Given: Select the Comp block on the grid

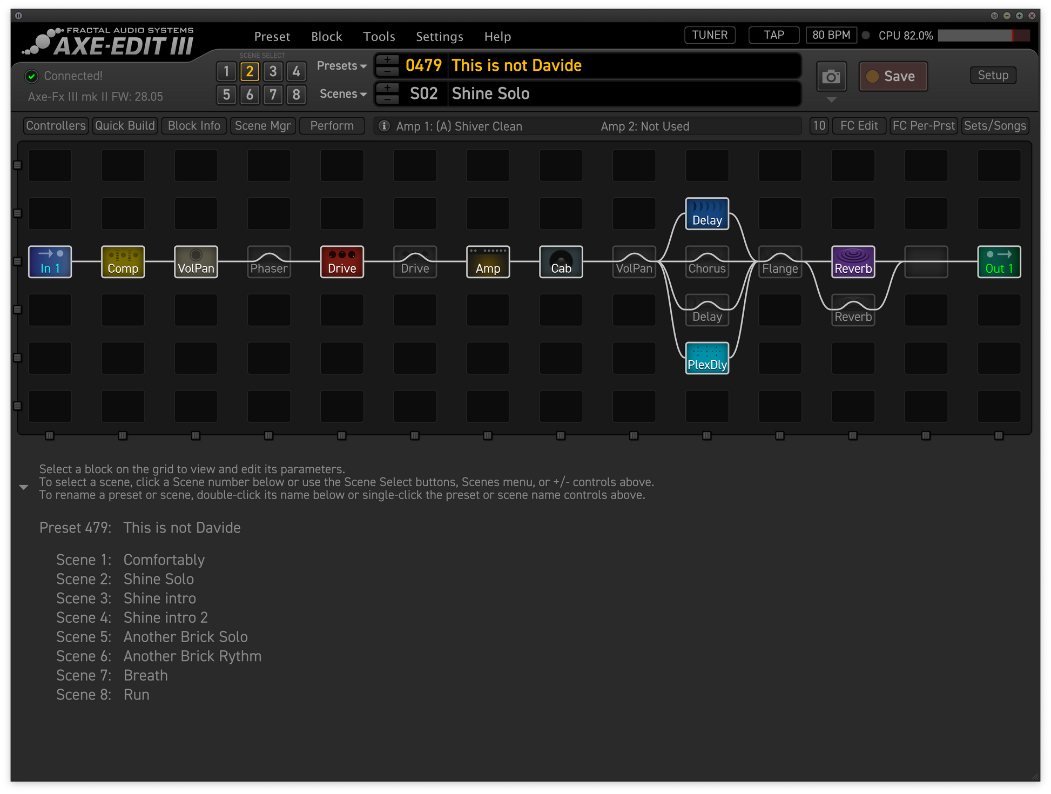Looking at the screenshot, I should (123, 262).
